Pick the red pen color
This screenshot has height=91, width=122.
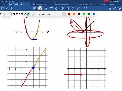point(69,14)
